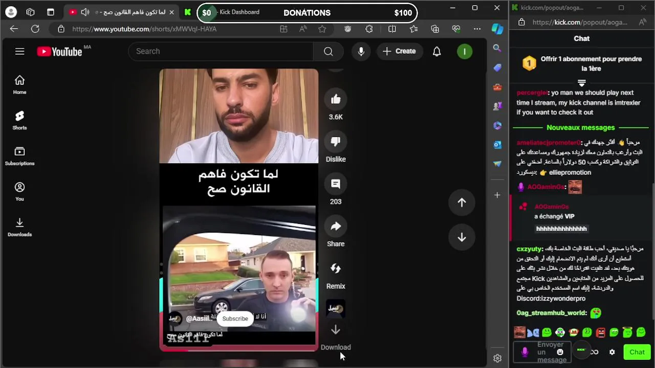This screenshot has height=368, width=655.
Task: Open the Edge workspaces icon
Action: (x=30, y=12)
